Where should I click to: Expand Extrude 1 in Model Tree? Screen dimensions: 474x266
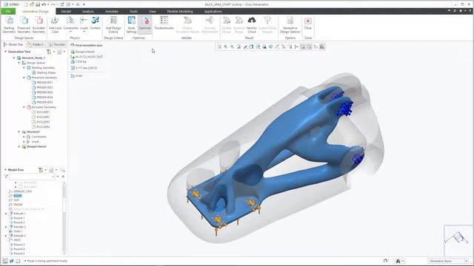[6, 214]
